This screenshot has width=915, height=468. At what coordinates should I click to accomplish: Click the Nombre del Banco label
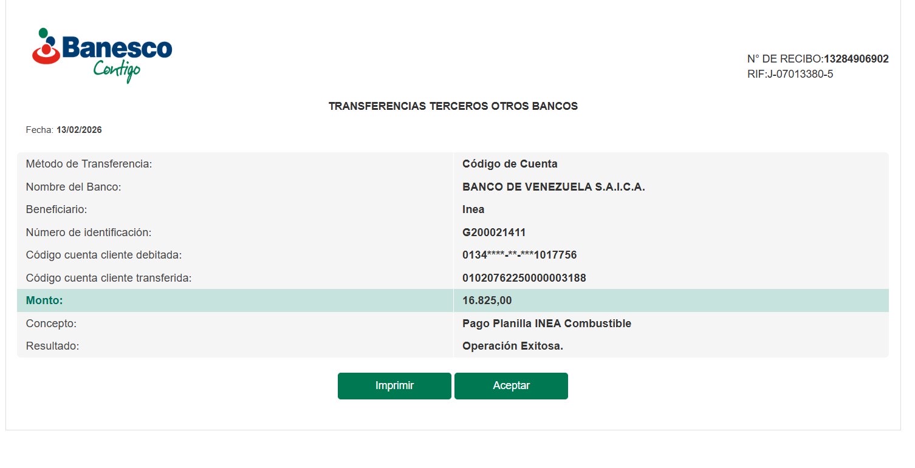[x=74, y=187]
